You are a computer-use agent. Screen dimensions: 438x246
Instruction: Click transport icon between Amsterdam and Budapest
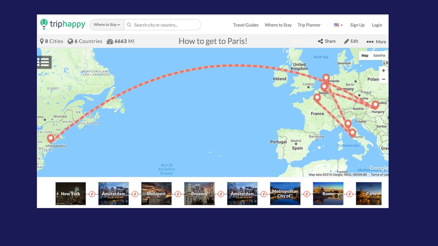[x=135, y=194]
